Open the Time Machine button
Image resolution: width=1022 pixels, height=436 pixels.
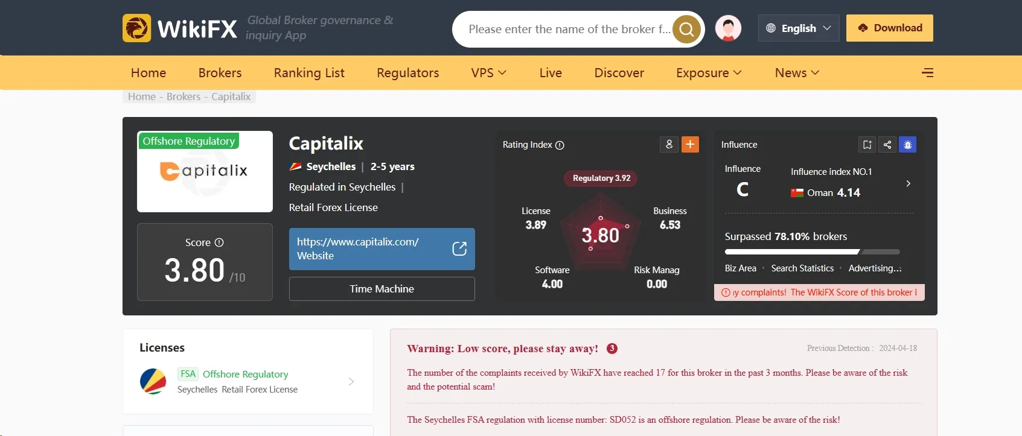point(382,289)
